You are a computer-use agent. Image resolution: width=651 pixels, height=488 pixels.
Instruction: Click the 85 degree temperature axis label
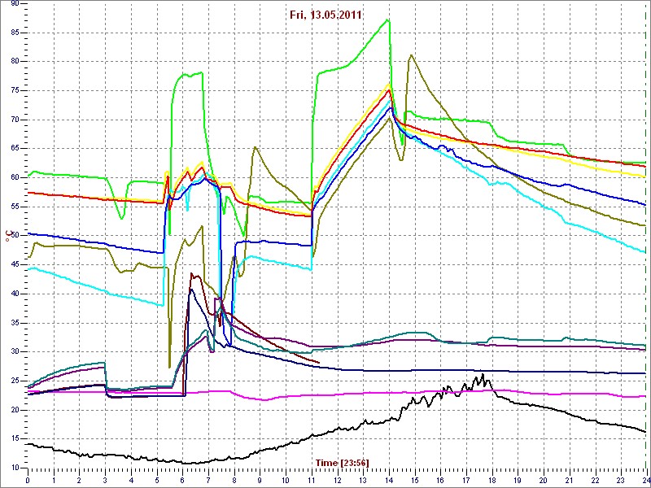pyautogui.click(x=13, y=33)
